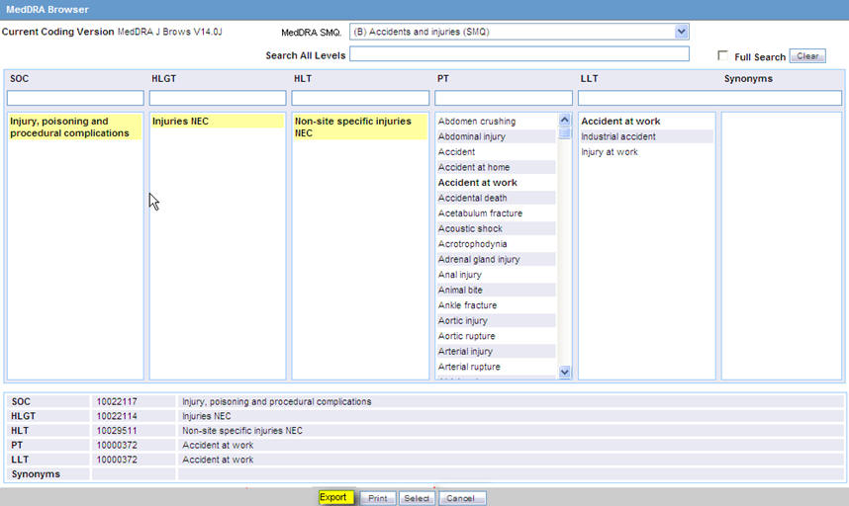Click Non-site specific injuries NEC in details table

pos(242,431)
